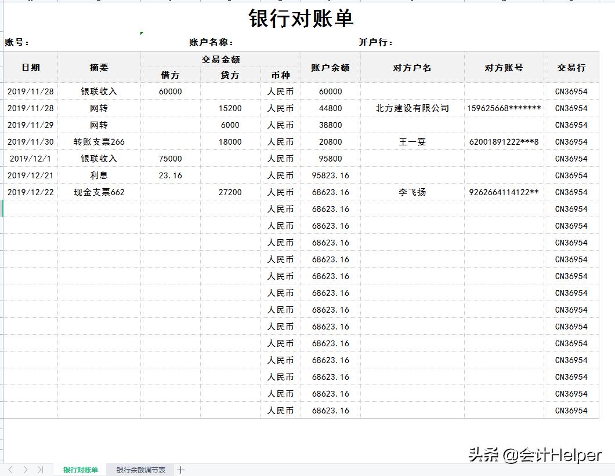Click the 王一宴 payee cell
615x476 pixels.
pyautogui.click(x=411, y=141)
